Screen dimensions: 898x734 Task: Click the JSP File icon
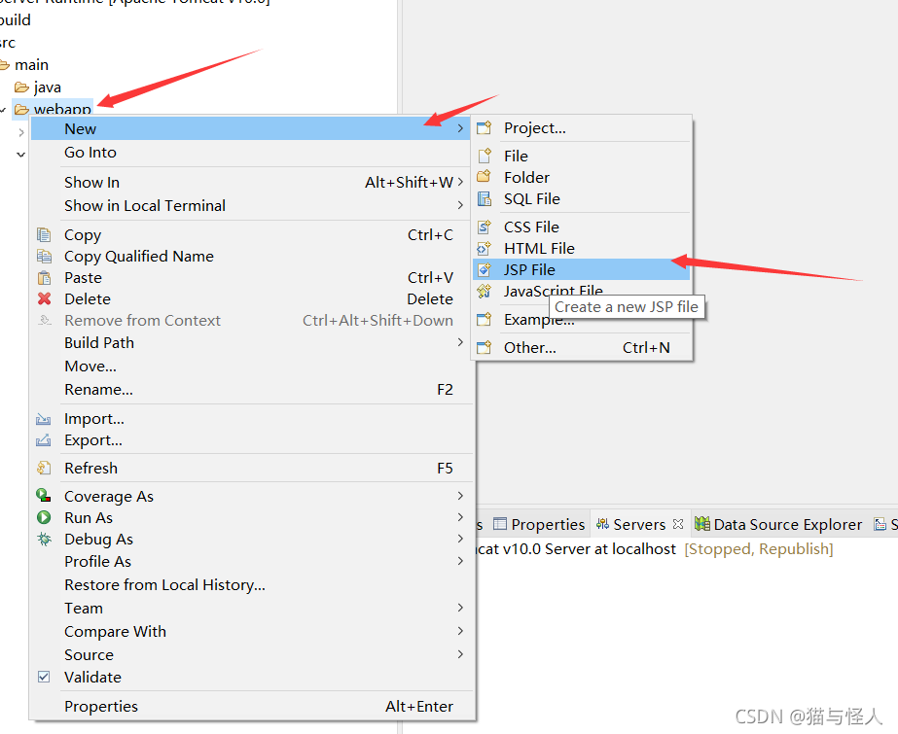484,269
